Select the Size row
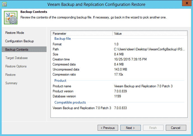This screenshot has height=136, width=193. pos(119,54)
